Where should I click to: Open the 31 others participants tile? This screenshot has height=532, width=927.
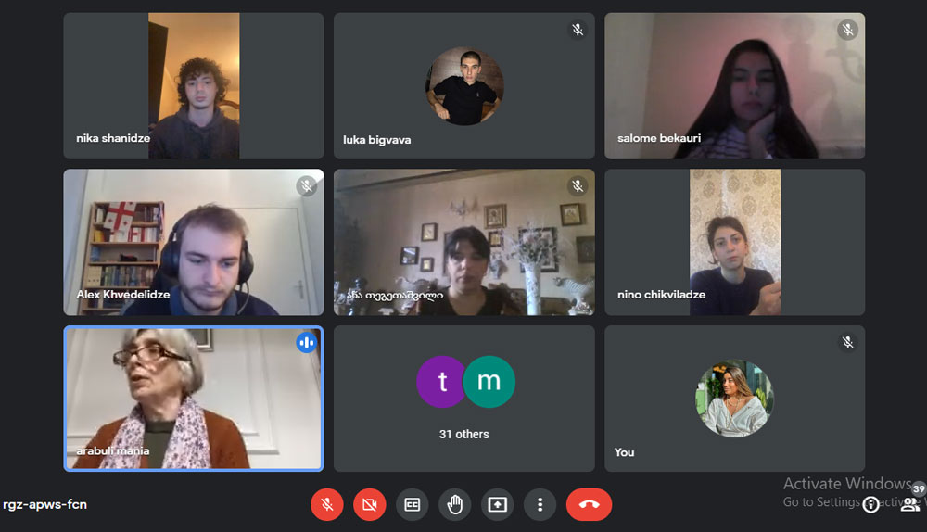coord(464,399)
